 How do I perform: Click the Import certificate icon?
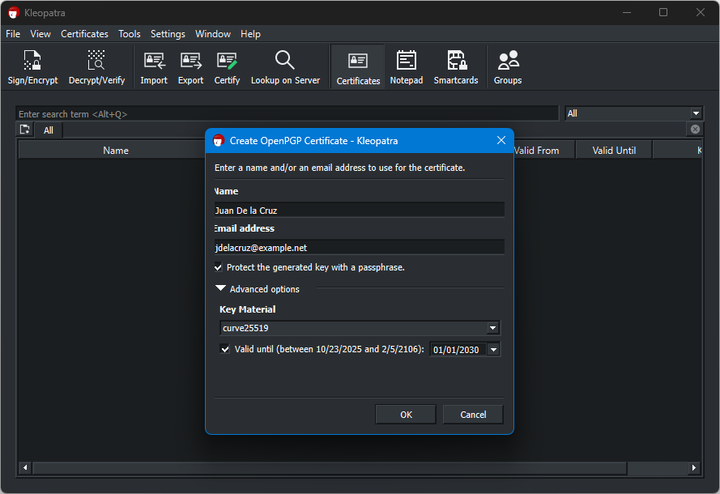(154, 67)
